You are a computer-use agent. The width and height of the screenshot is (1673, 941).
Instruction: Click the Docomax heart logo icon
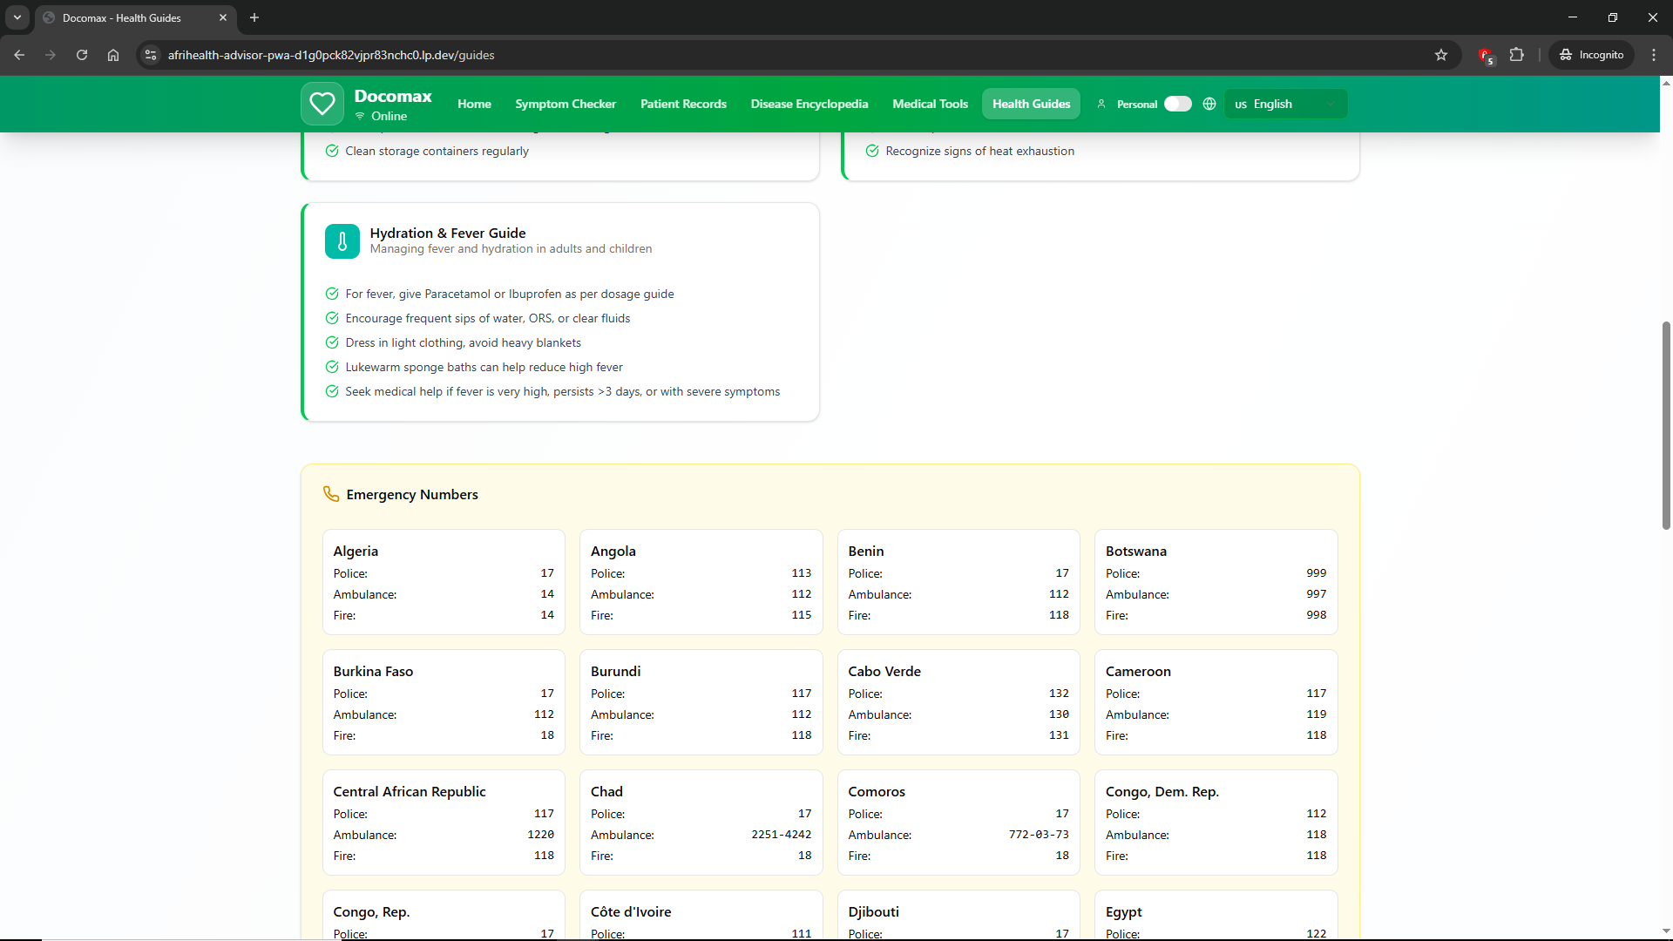click(322, 104)
